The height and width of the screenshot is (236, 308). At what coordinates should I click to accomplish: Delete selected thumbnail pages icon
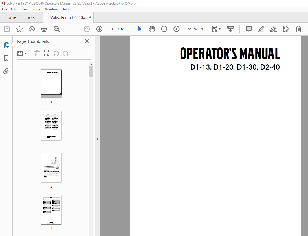(x=37, y=53)
